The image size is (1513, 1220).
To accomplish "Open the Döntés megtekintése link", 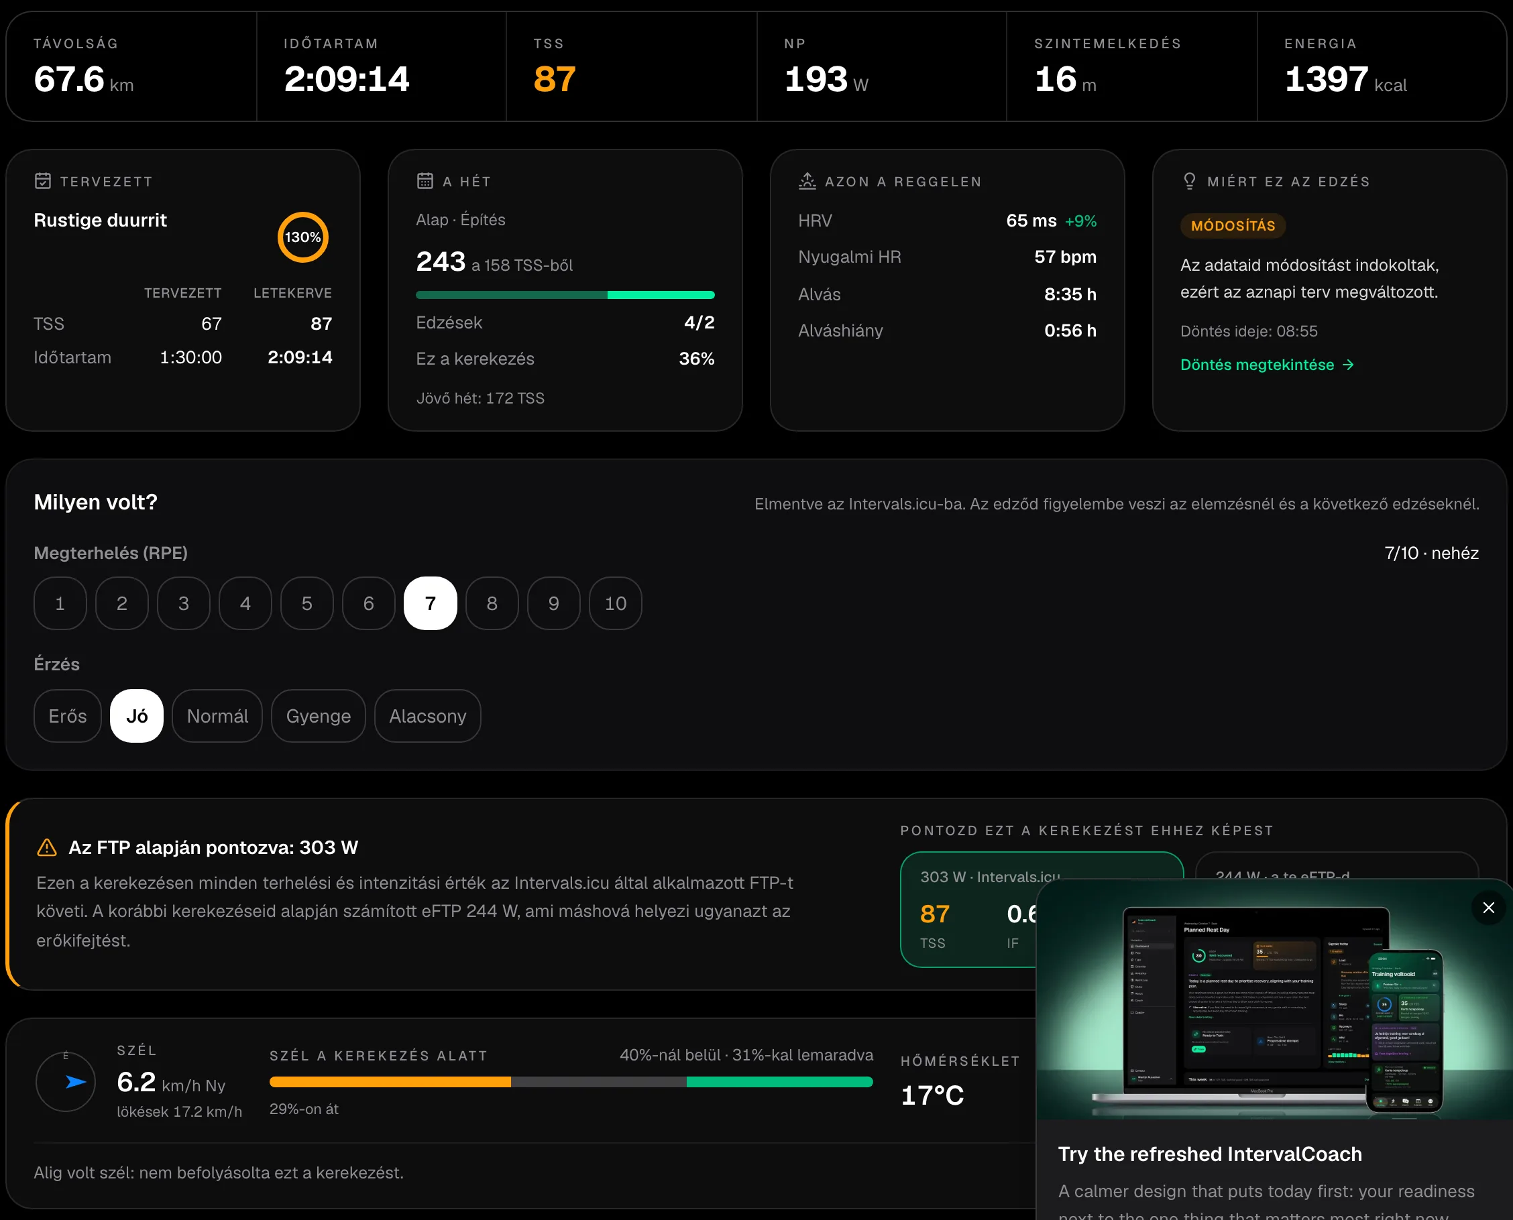I will [1267, 365].
